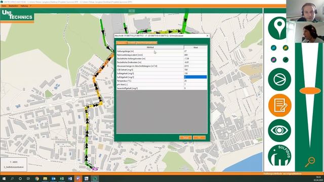
Task: Click the map scale 1:4000 box
Action: click(14, 164)
